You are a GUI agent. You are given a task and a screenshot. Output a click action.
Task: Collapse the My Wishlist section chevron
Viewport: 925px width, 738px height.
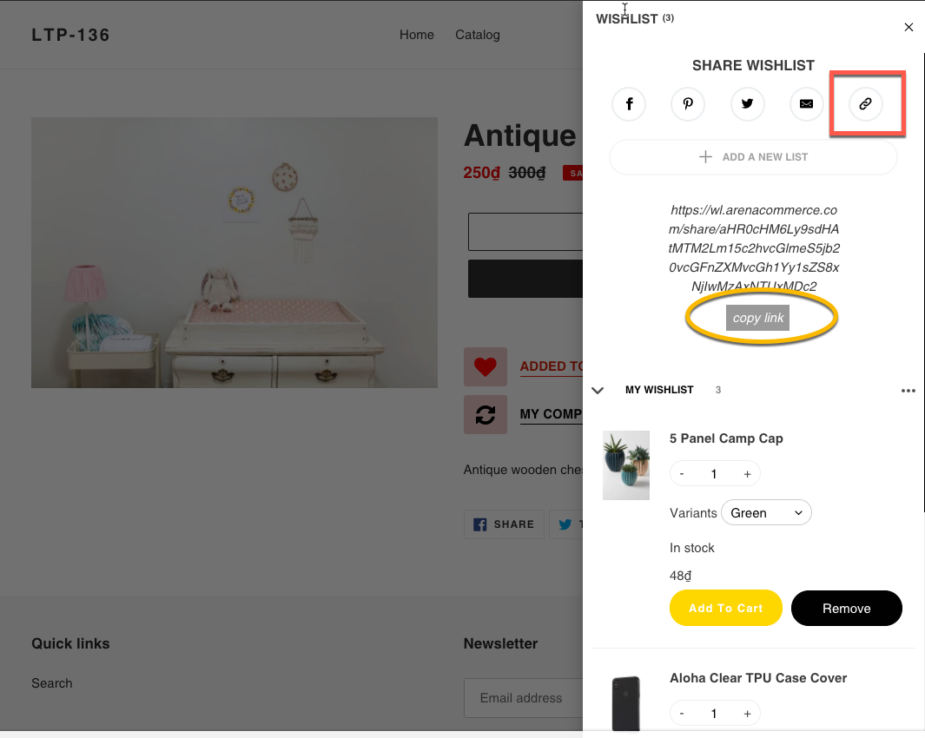pos(598,391)
